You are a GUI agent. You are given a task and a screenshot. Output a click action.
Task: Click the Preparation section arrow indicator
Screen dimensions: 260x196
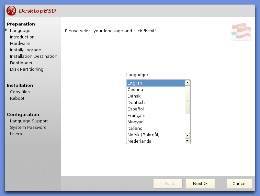[x=6, y=30]
